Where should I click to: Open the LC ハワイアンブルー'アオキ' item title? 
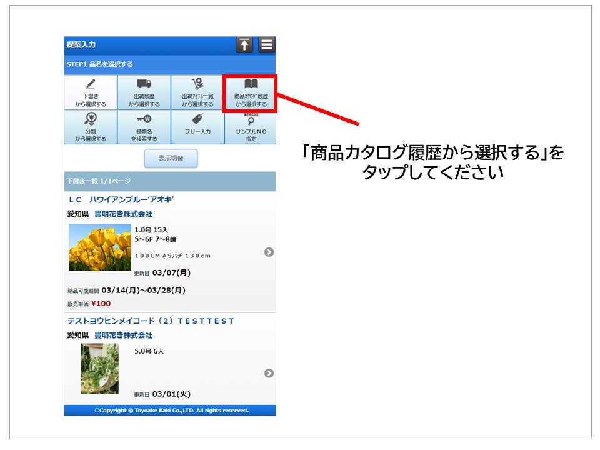pos(121,200)
